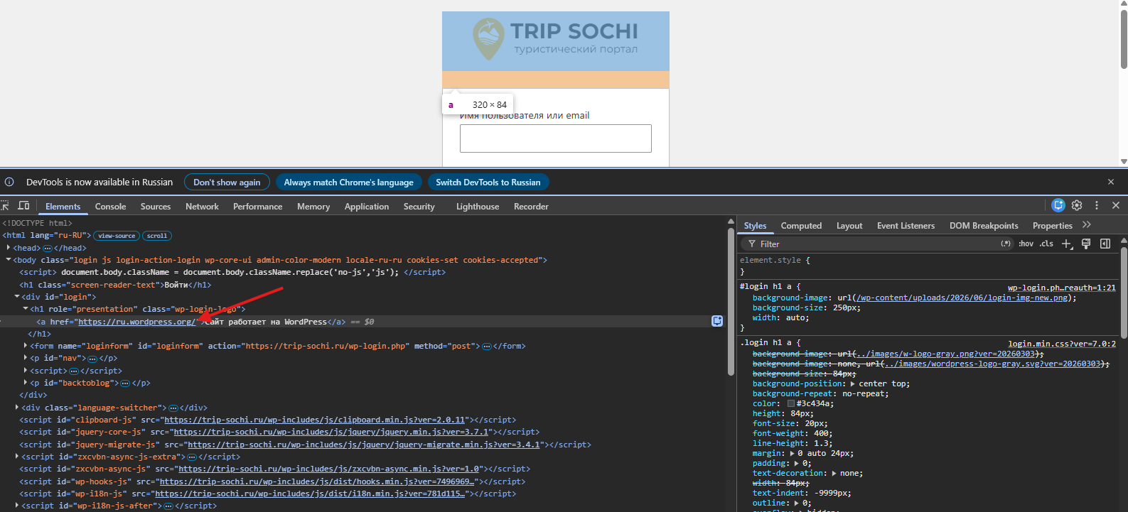Expand the background-position property triangle
This screenshot has width=1128, height=512.
pos(853,383)
